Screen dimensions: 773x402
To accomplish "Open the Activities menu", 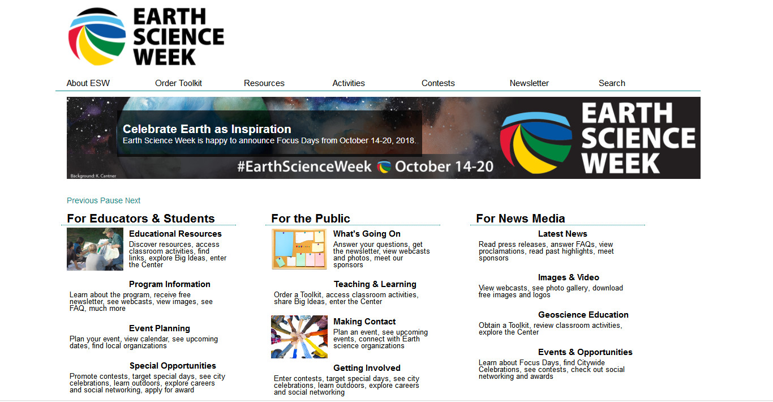I will click(x=349, y=83).
